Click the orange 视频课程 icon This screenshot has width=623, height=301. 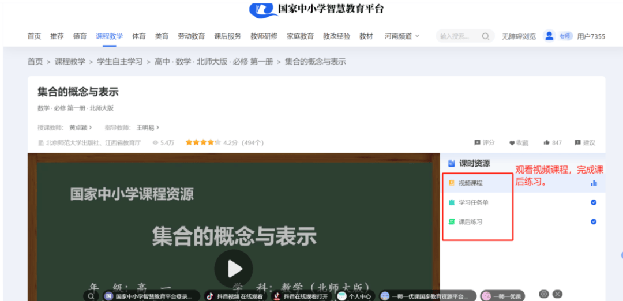(x=451, y=183)
